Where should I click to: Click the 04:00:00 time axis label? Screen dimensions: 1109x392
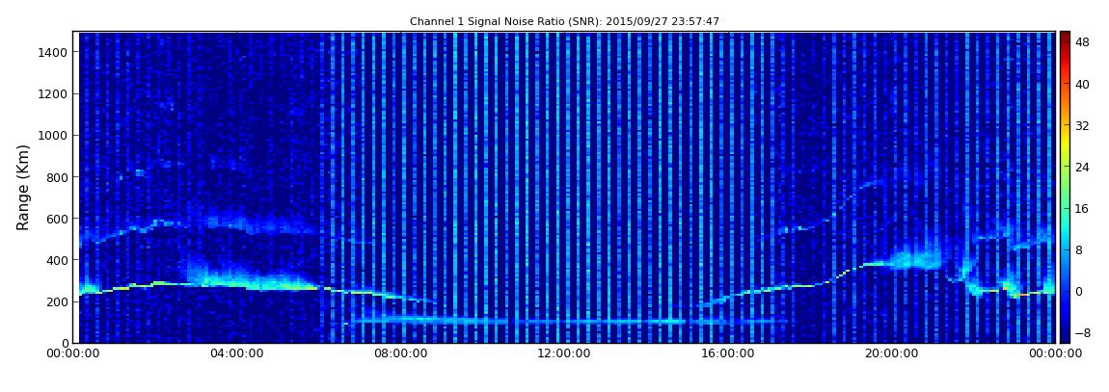237,353
